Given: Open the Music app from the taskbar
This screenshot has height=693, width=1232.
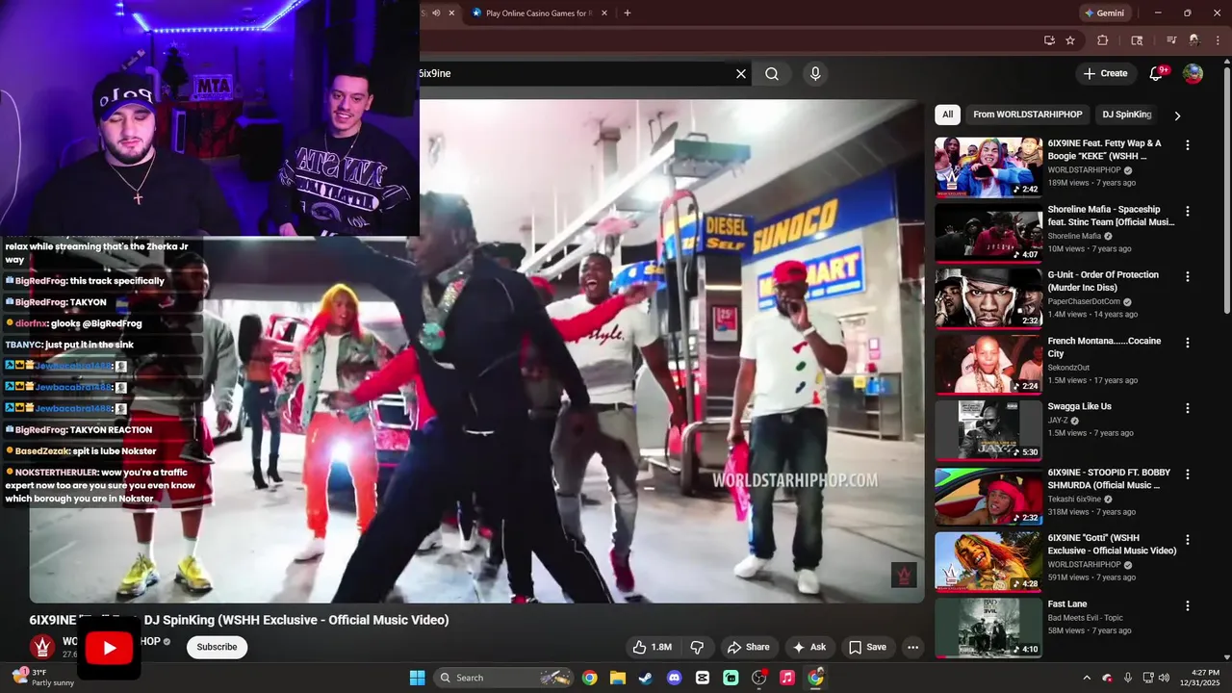Looking at the screenshot, I should [787, 678].
